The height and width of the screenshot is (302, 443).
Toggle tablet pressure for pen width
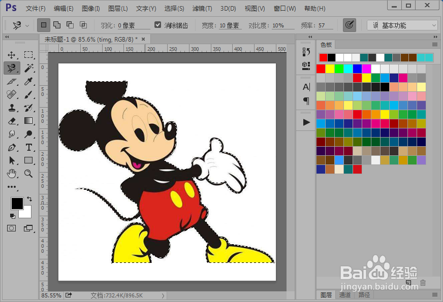tap(349, 25)
